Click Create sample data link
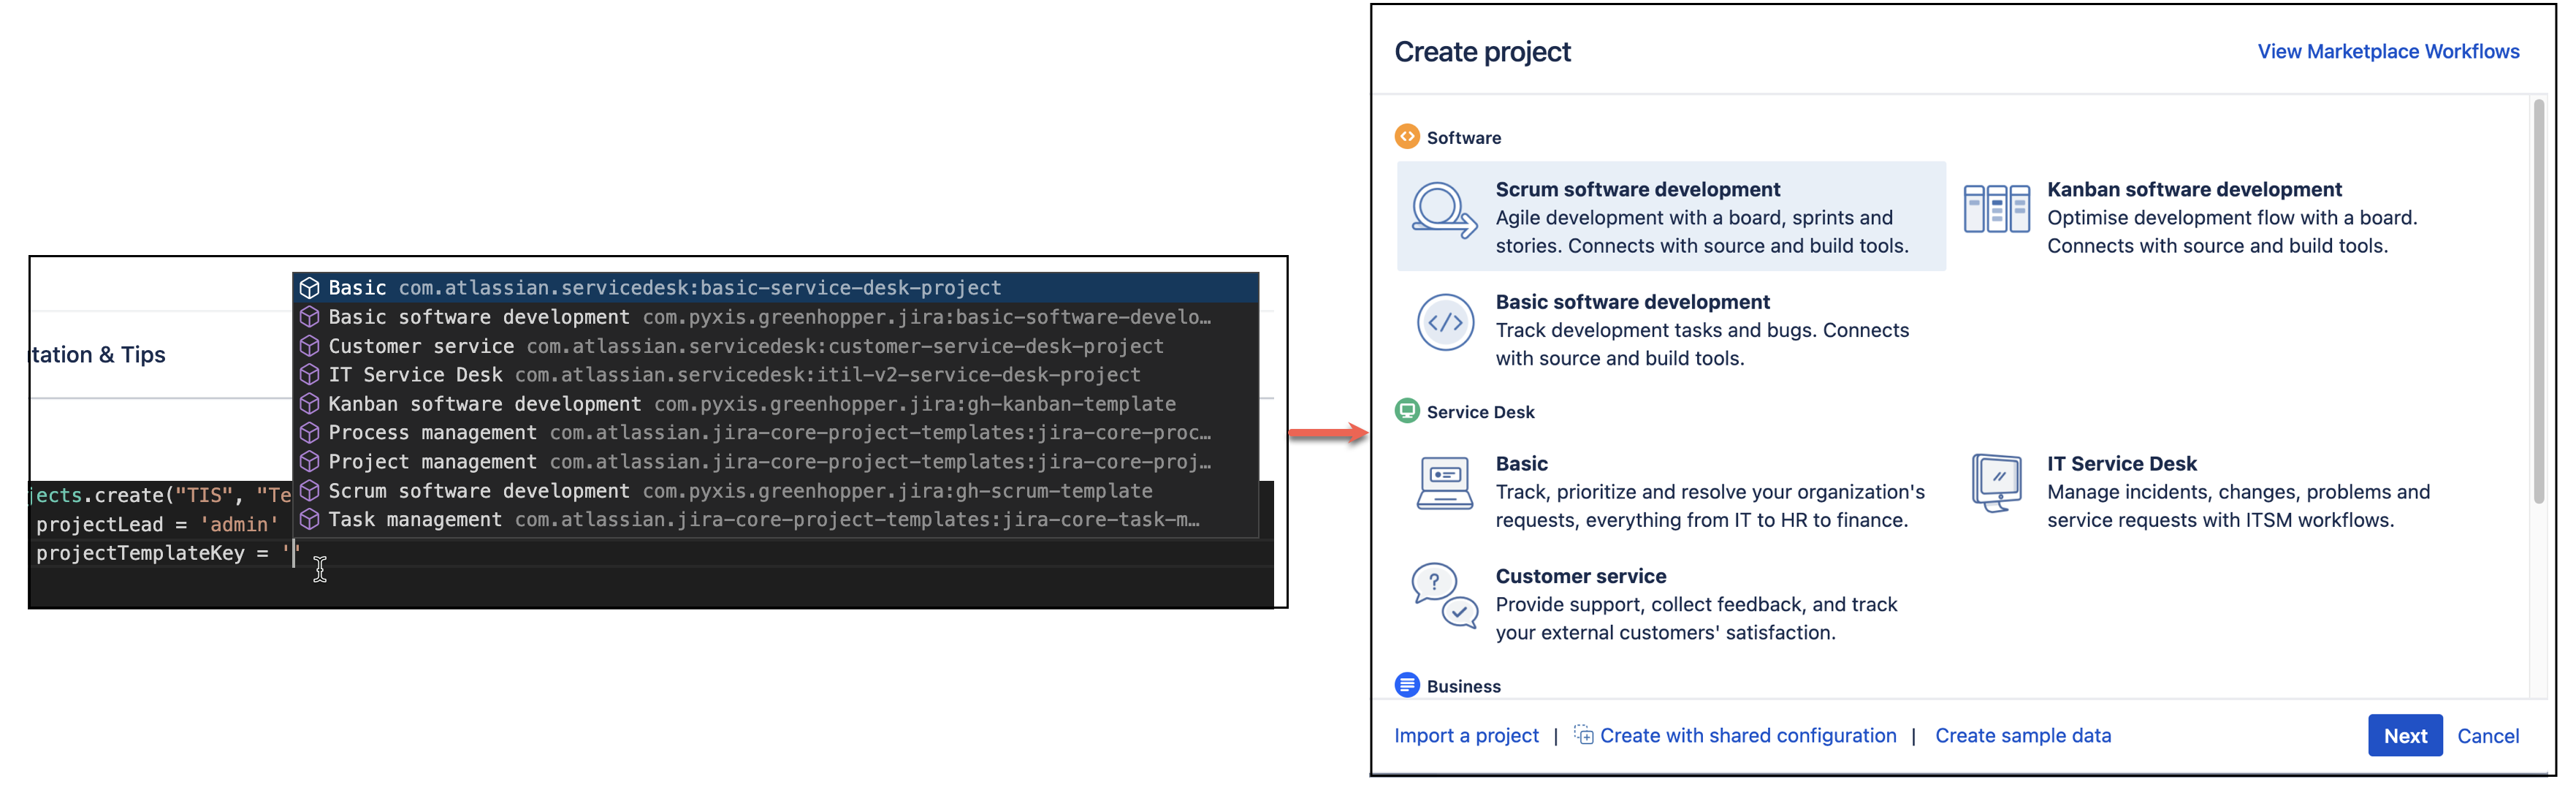2576x798 pixels. coord(2022,736)
